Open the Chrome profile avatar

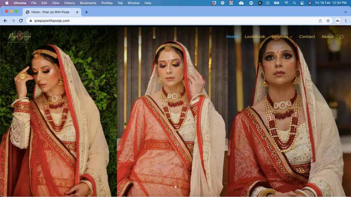(338, 21)
